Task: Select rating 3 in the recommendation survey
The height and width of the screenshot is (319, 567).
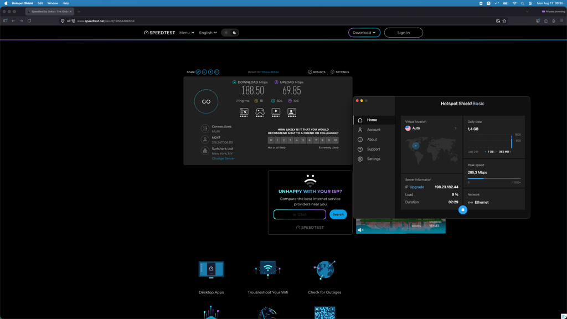Action: [x=290, y=140]
